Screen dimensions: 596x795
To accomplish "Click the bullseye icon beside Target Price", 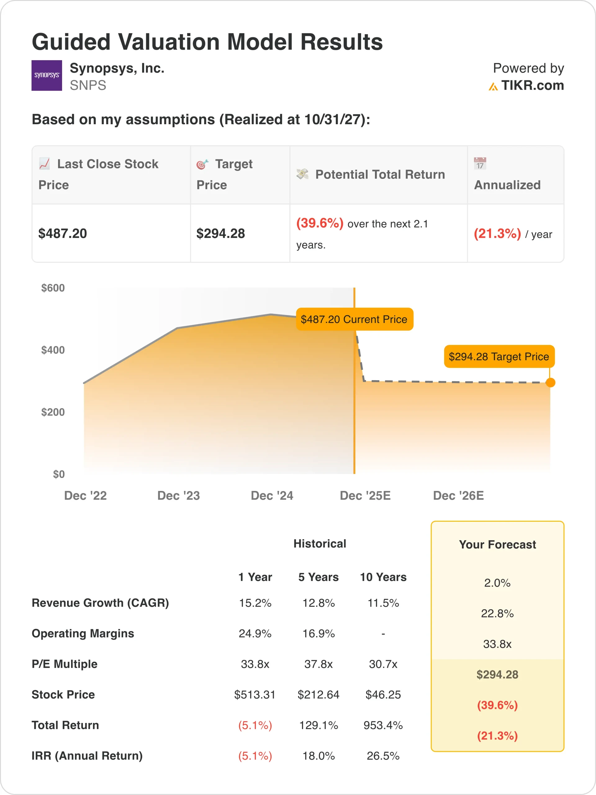I will (202, 164).
